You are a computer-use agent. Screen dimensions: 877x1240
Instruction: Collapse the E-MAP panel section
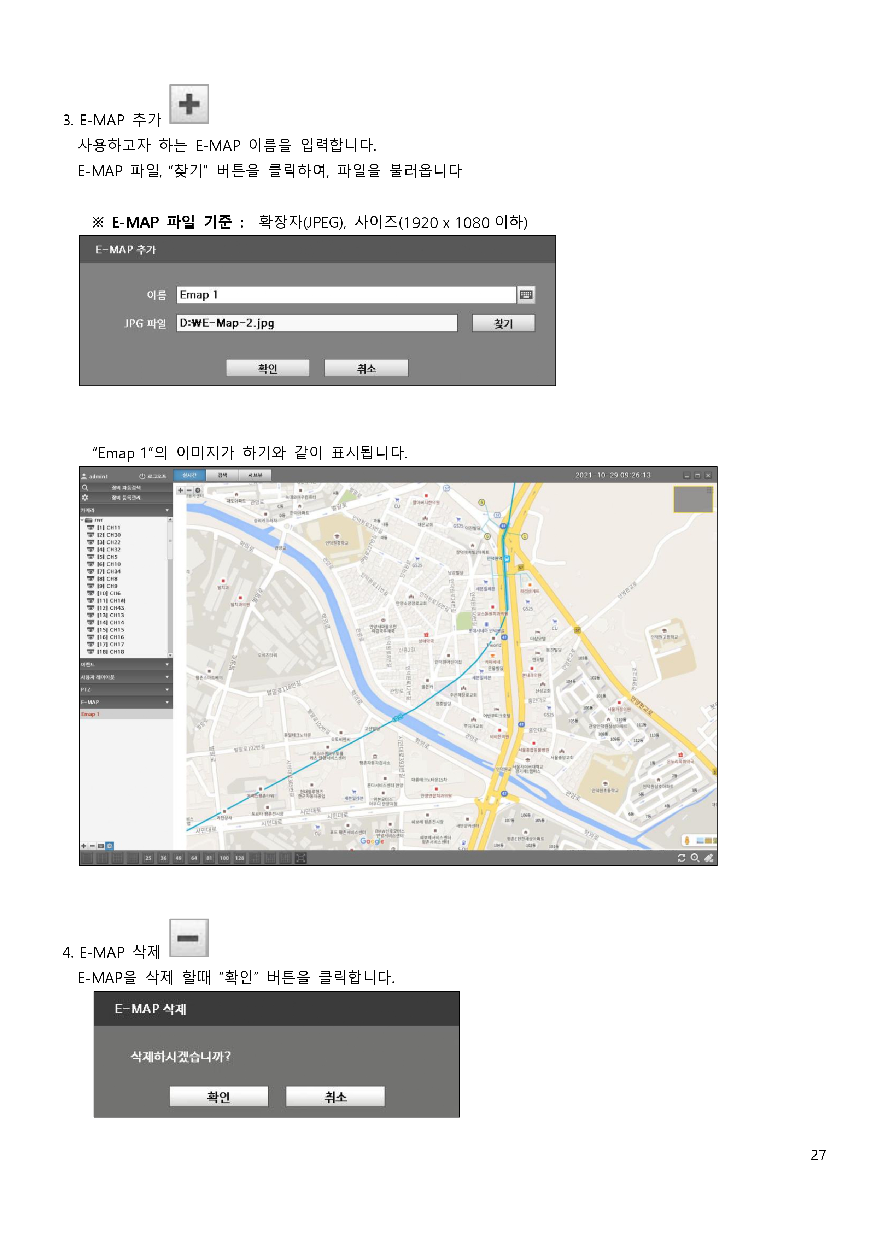pos(167,703)
